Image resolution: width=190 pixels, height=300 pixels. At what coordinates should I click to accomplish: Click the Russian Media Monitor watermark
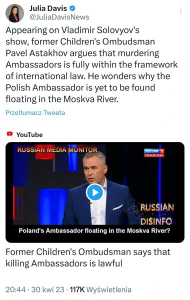point(57,149)
